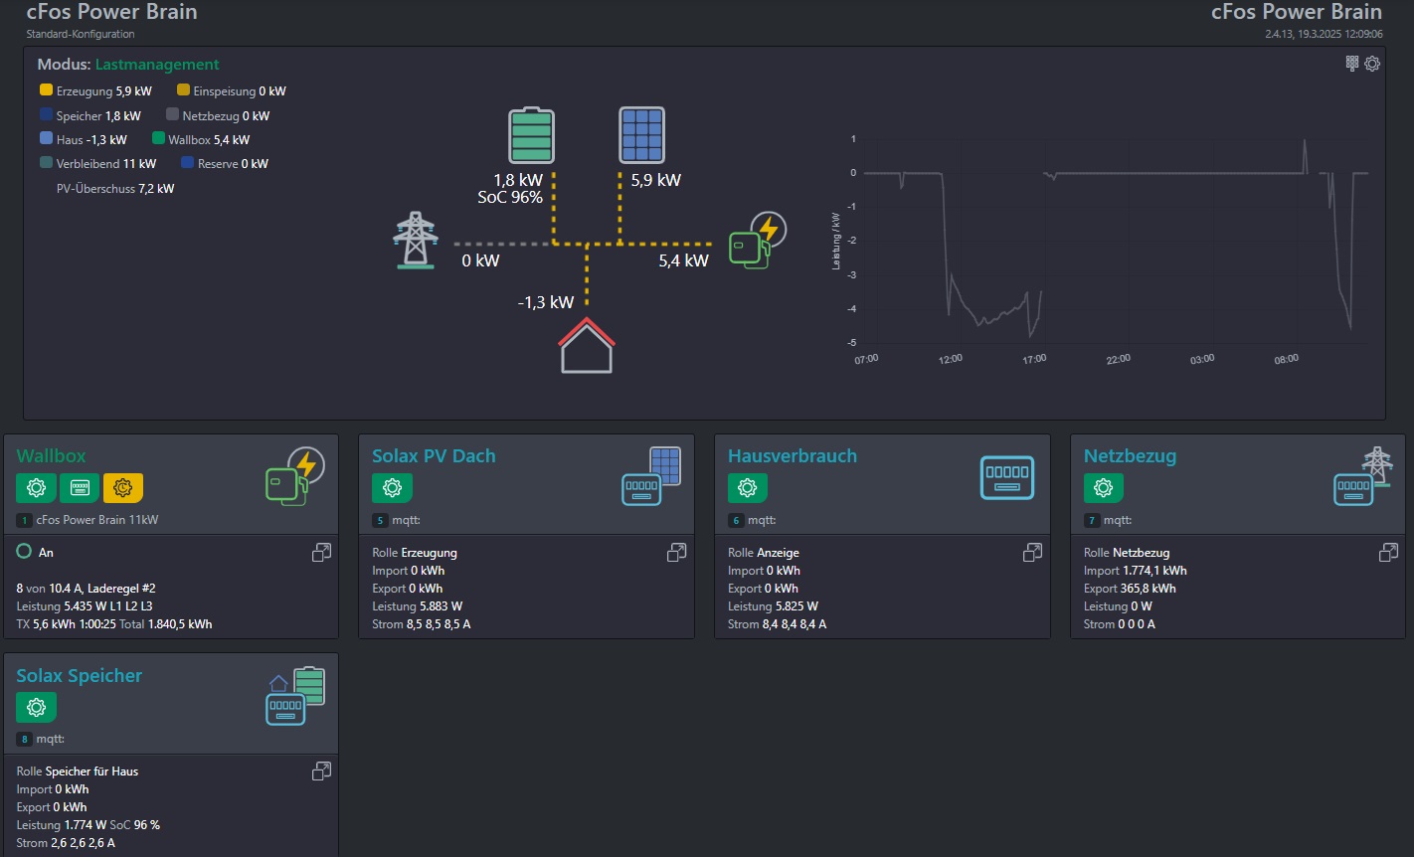Image resolution: width=1414 pixels, height=857 pixels.
Task: Click the 5,4 kW wallbox flow label
Action: tap(684, 261)
